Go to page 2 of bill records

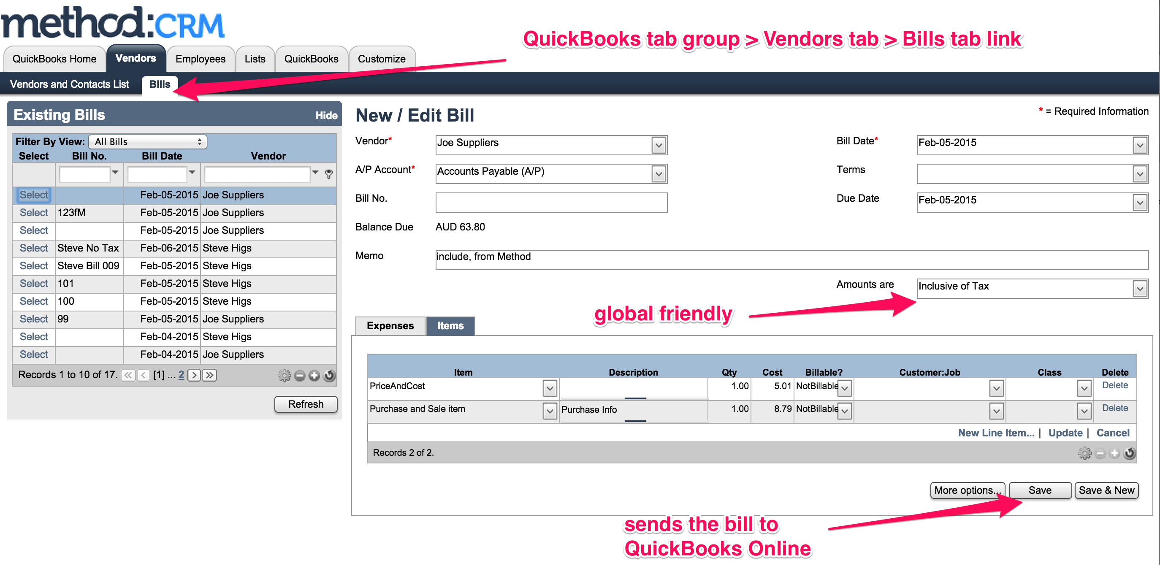click(x=181, y=375)
